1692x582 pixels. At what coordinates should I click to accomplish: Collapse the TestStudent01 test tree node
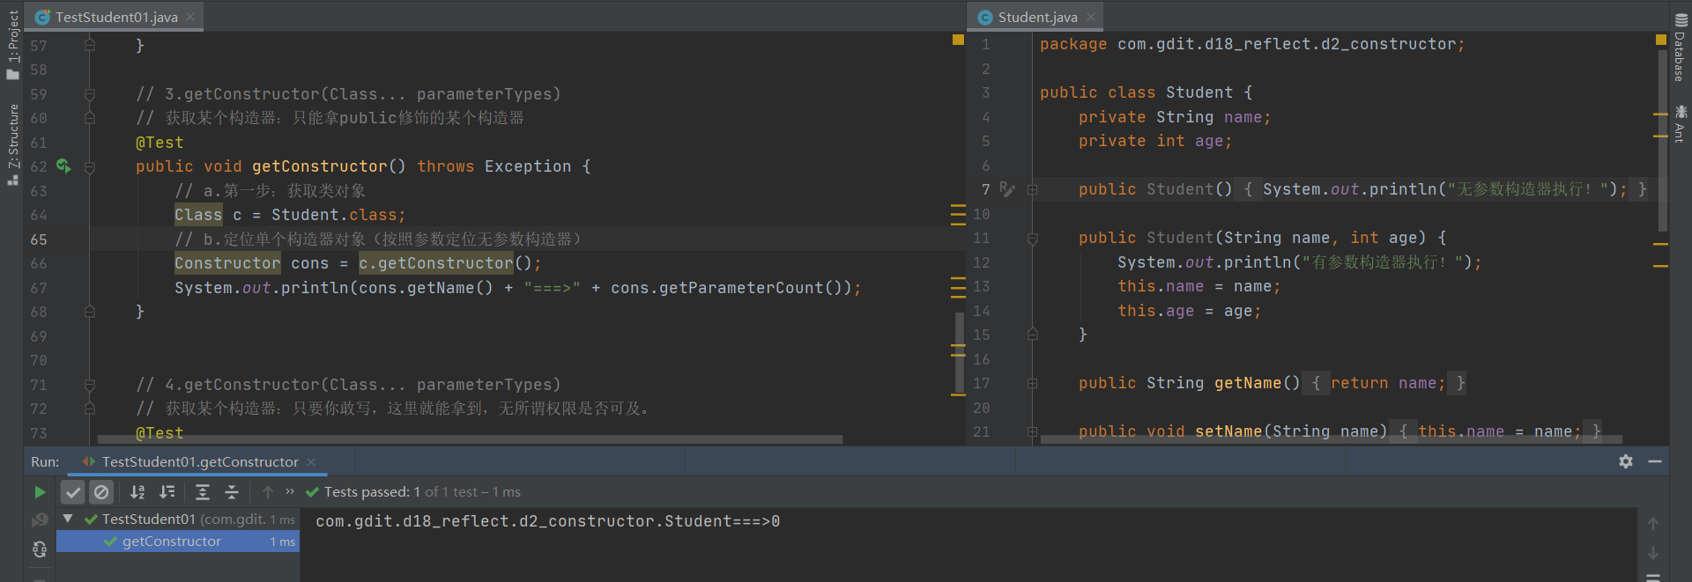(68, 519)
